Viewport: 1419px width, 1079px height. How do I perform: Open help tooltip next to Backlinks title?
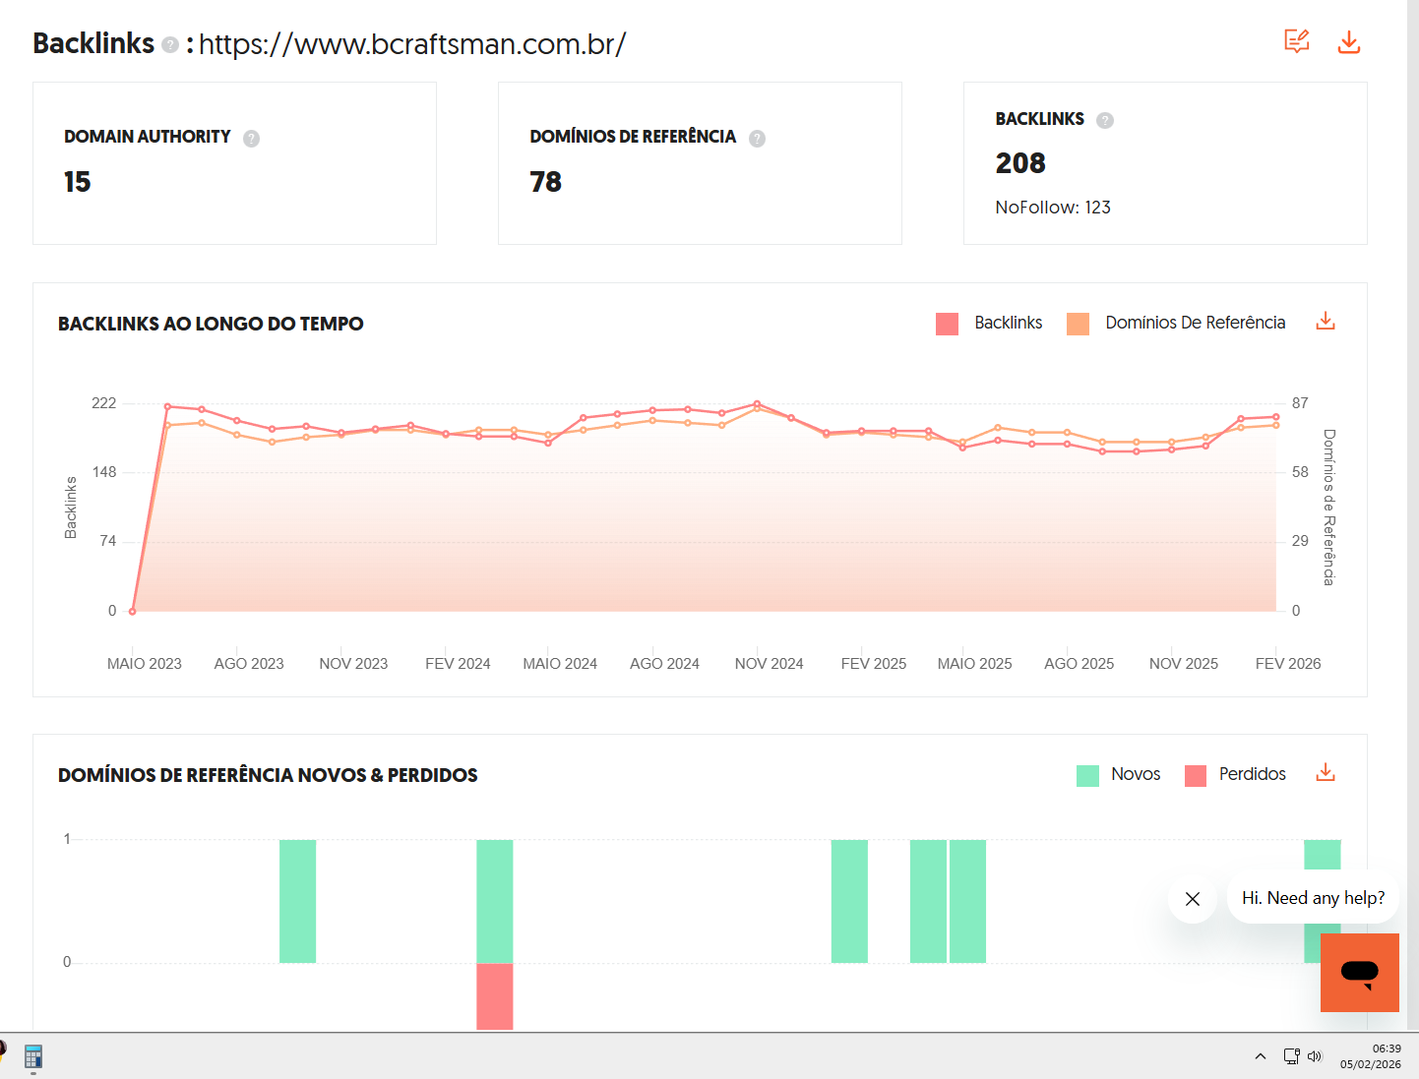point(170,45)
